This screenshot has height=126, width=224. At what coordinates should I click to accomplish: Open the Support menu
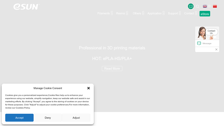point(173,13)
